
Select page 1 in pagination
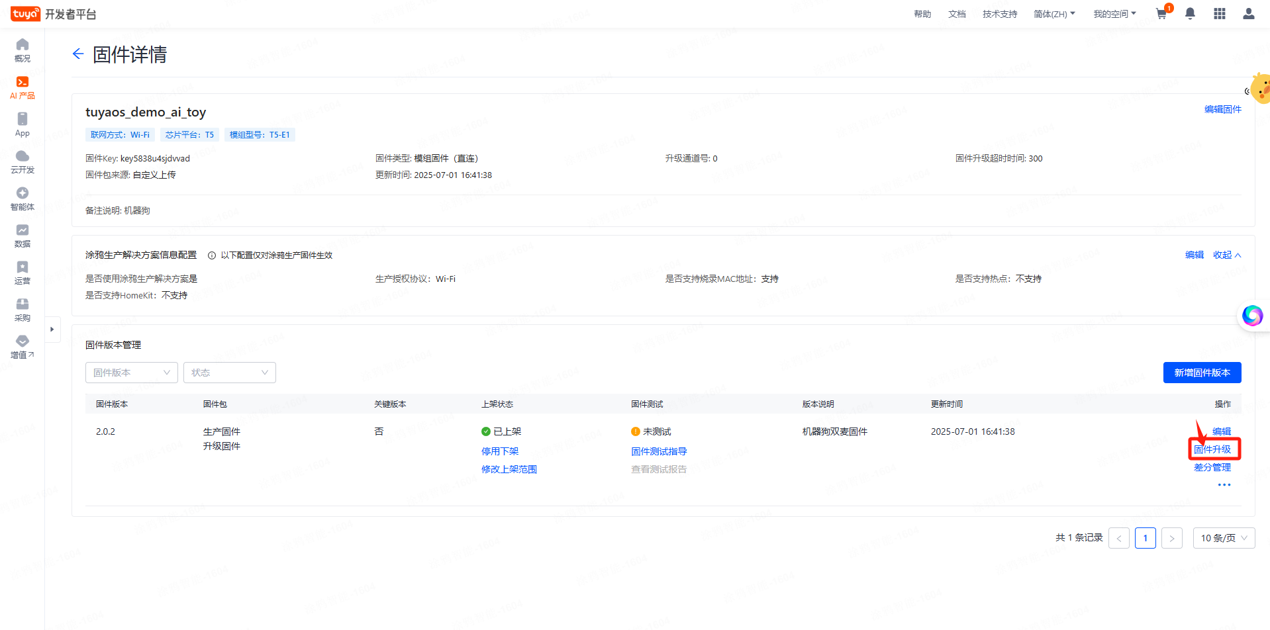click(x=1146, y=538)
